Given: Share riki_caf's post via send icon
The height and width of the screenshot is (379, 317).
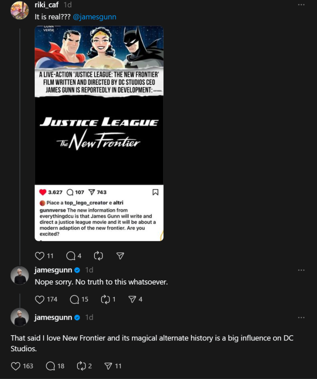Looking at the screenshot, I should [120, 256].
